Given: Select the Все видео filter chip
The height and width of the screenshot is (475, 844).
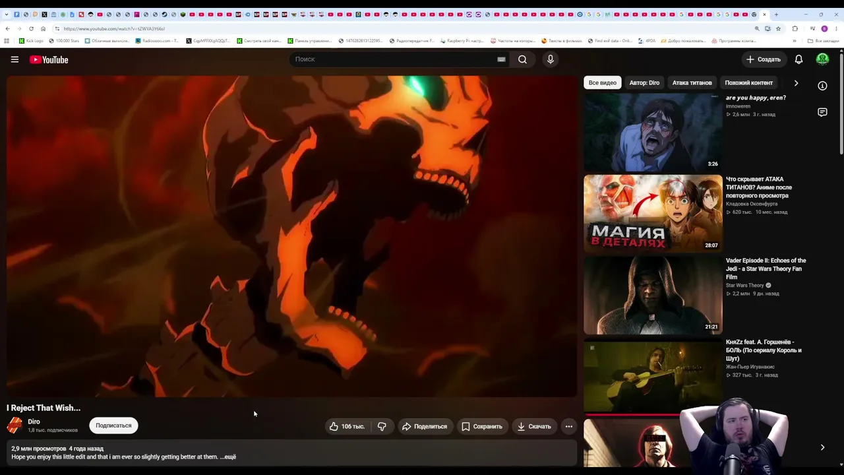Looking at the screenshot, I should point(603,83).
